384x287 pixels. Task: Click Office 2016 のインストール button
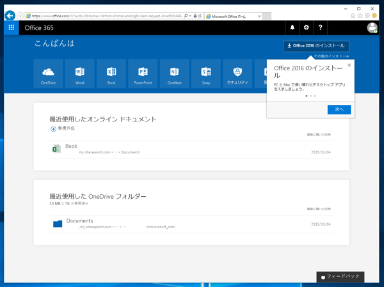[316, 46]
